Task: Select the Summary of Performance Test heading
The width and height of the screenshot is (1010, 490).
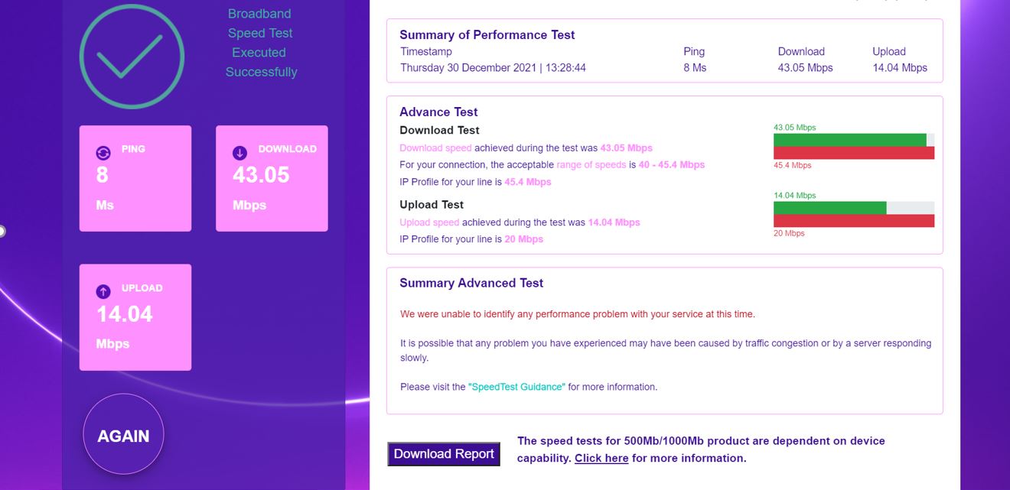Action: 487,34
